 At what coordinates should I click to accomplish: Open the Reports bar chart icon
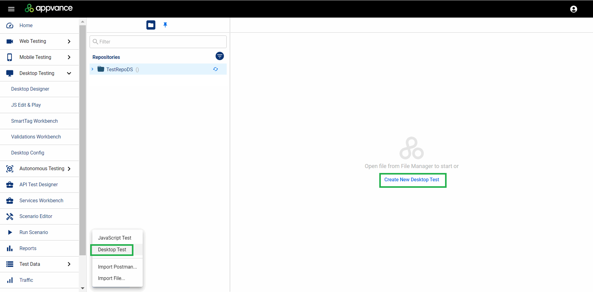coord(10,249)
